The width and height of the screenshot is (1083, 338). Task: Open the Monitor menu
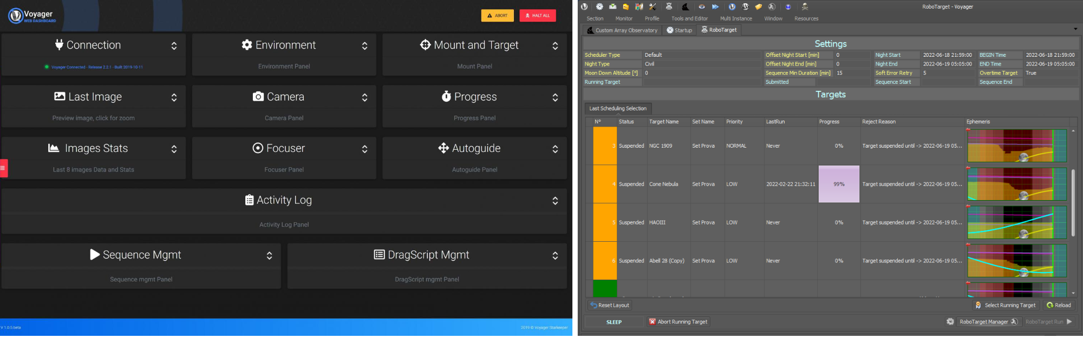point(624,18)
